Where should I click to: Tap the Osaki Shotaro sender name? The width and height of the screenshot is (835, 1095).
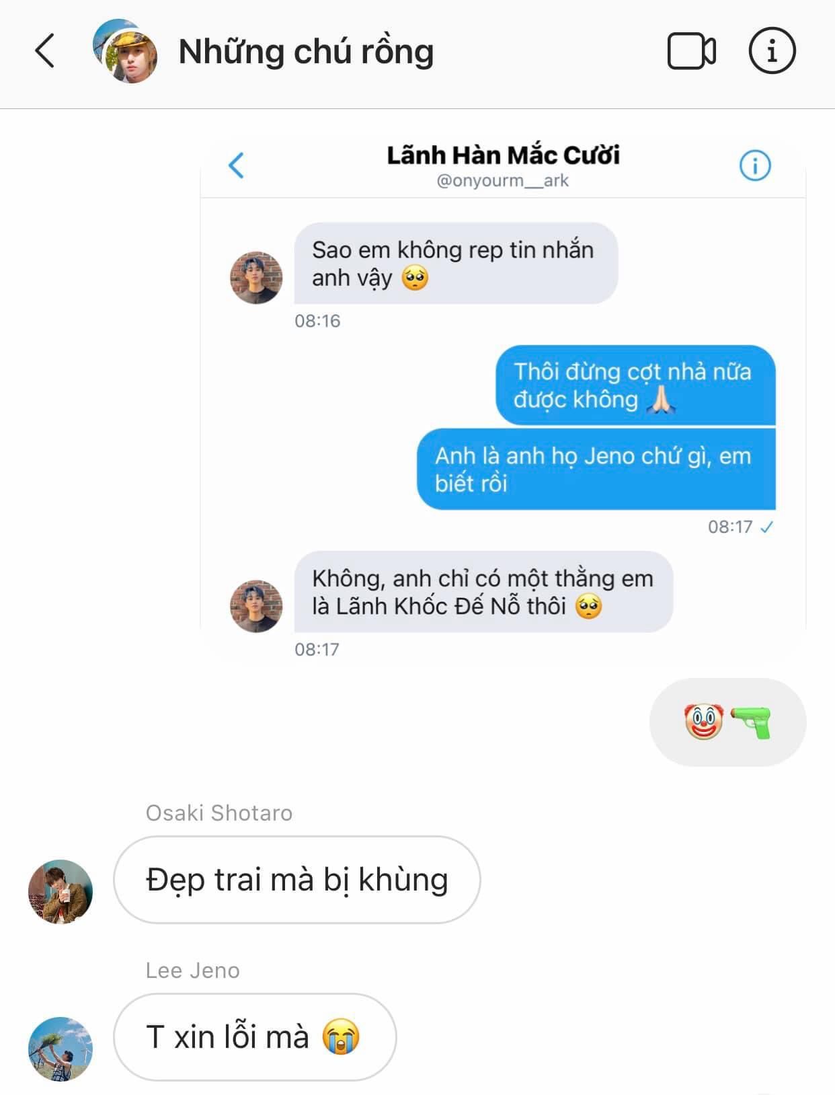tap(219, 813)
